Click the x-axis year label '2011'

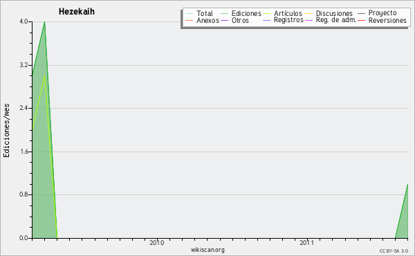(306, 243)
